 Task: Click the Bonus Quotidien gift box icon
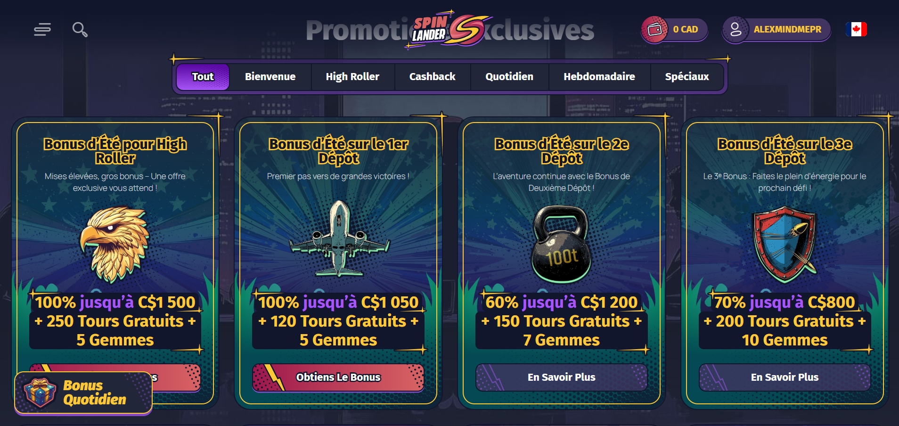[x=40, y=393]
